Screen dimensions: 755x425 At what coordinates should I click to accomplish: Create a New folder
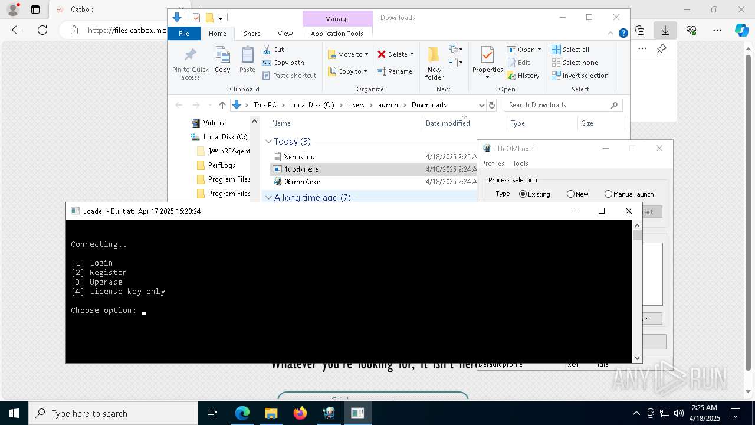[x=434, y=63]
